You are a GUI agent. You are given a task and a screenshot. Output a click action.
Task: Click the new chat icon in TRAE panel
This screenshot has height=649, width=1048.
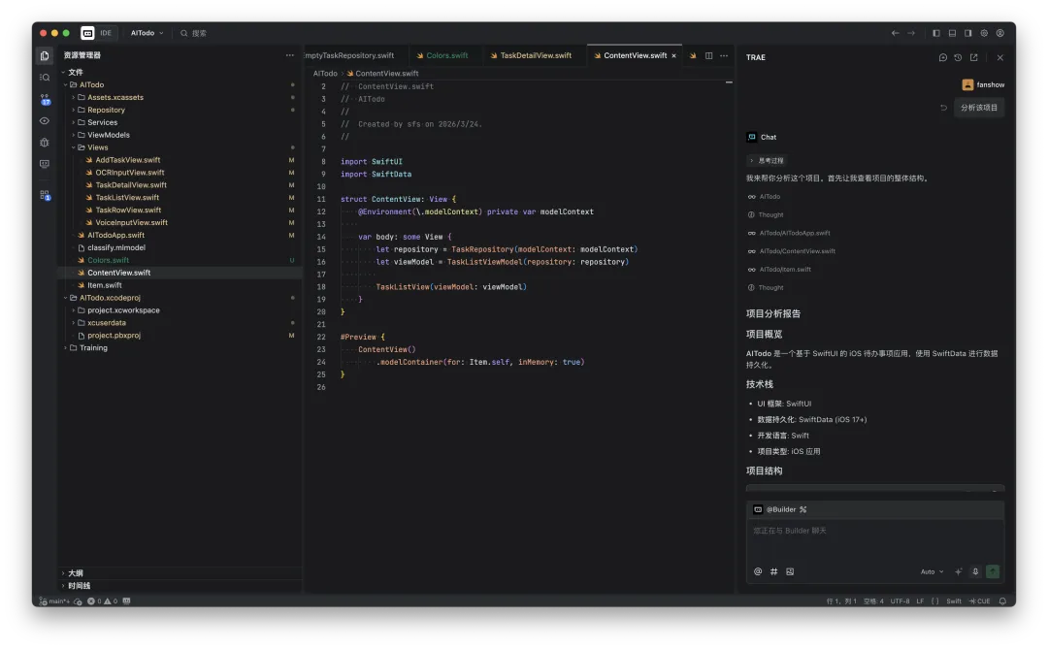(x=942, y=57)
